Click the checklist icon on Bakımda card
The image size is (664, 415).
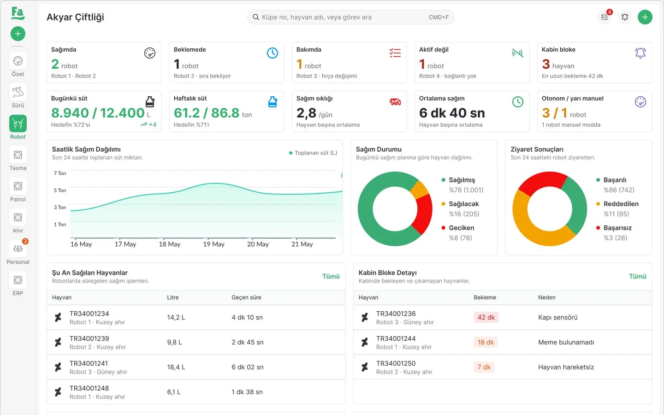click(x=395, y=53)
